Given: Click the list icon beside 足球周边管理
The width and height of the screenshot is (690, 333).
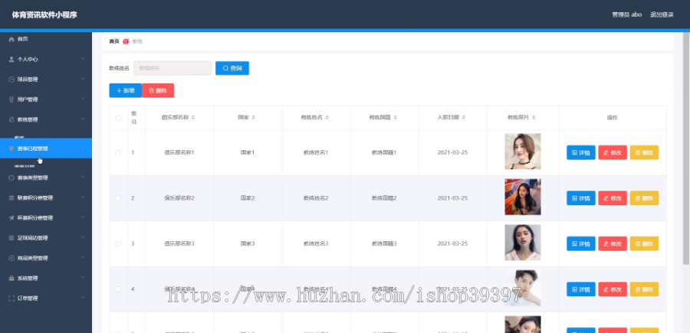Looking at the screenshot, I should point(11,238).
